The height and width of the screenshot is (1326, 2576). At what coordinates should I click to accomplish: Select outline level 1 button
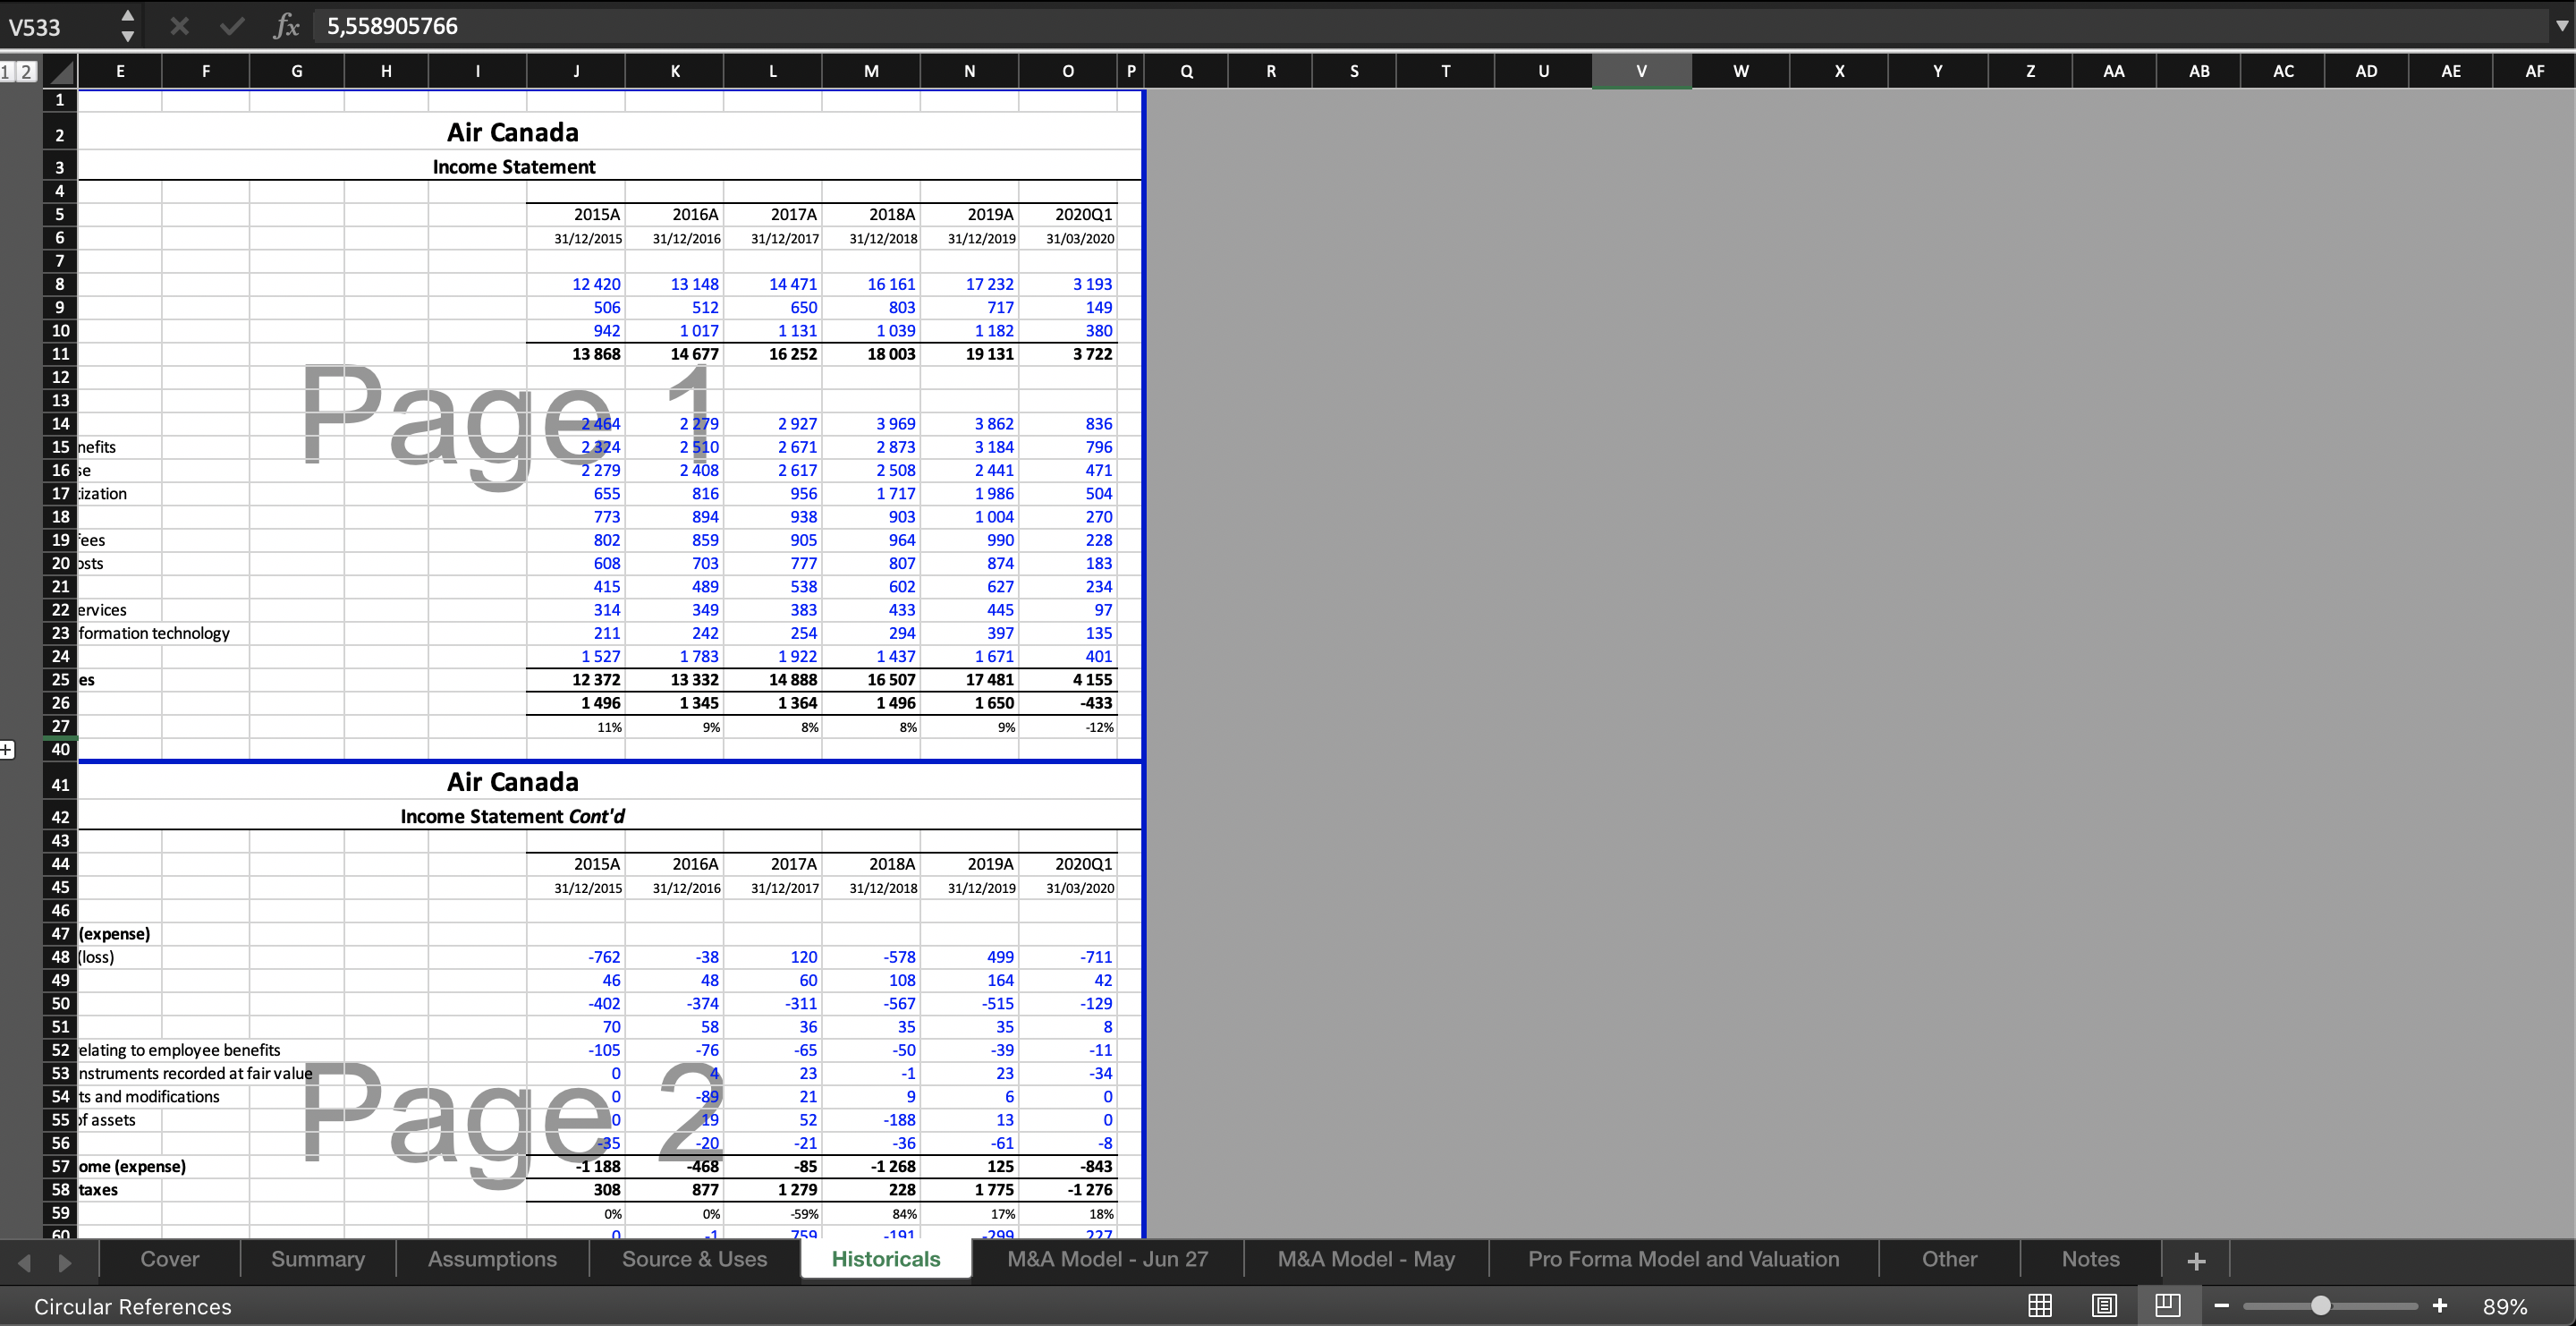7,71
